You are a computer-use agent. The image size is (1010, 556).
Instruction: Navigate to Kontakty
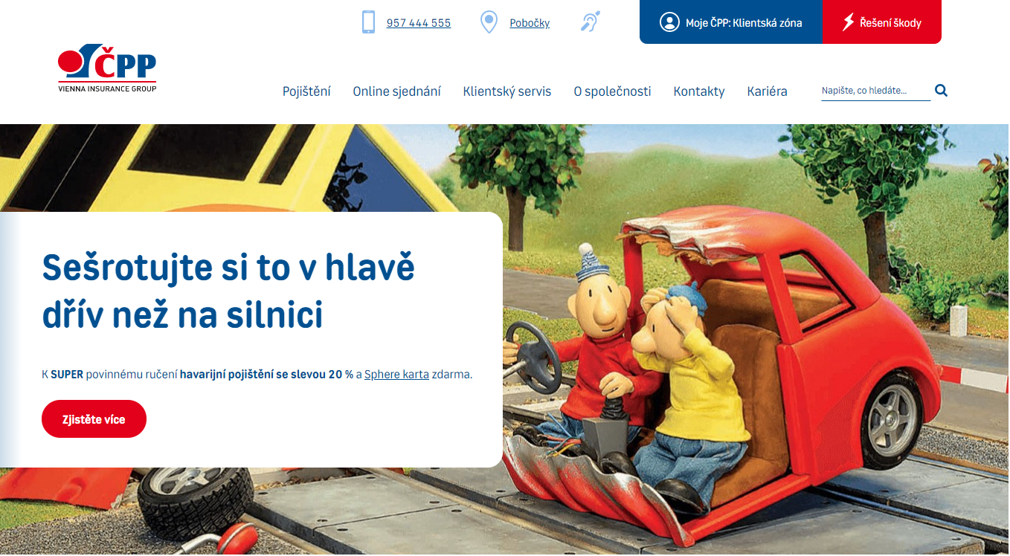point(699,91)
